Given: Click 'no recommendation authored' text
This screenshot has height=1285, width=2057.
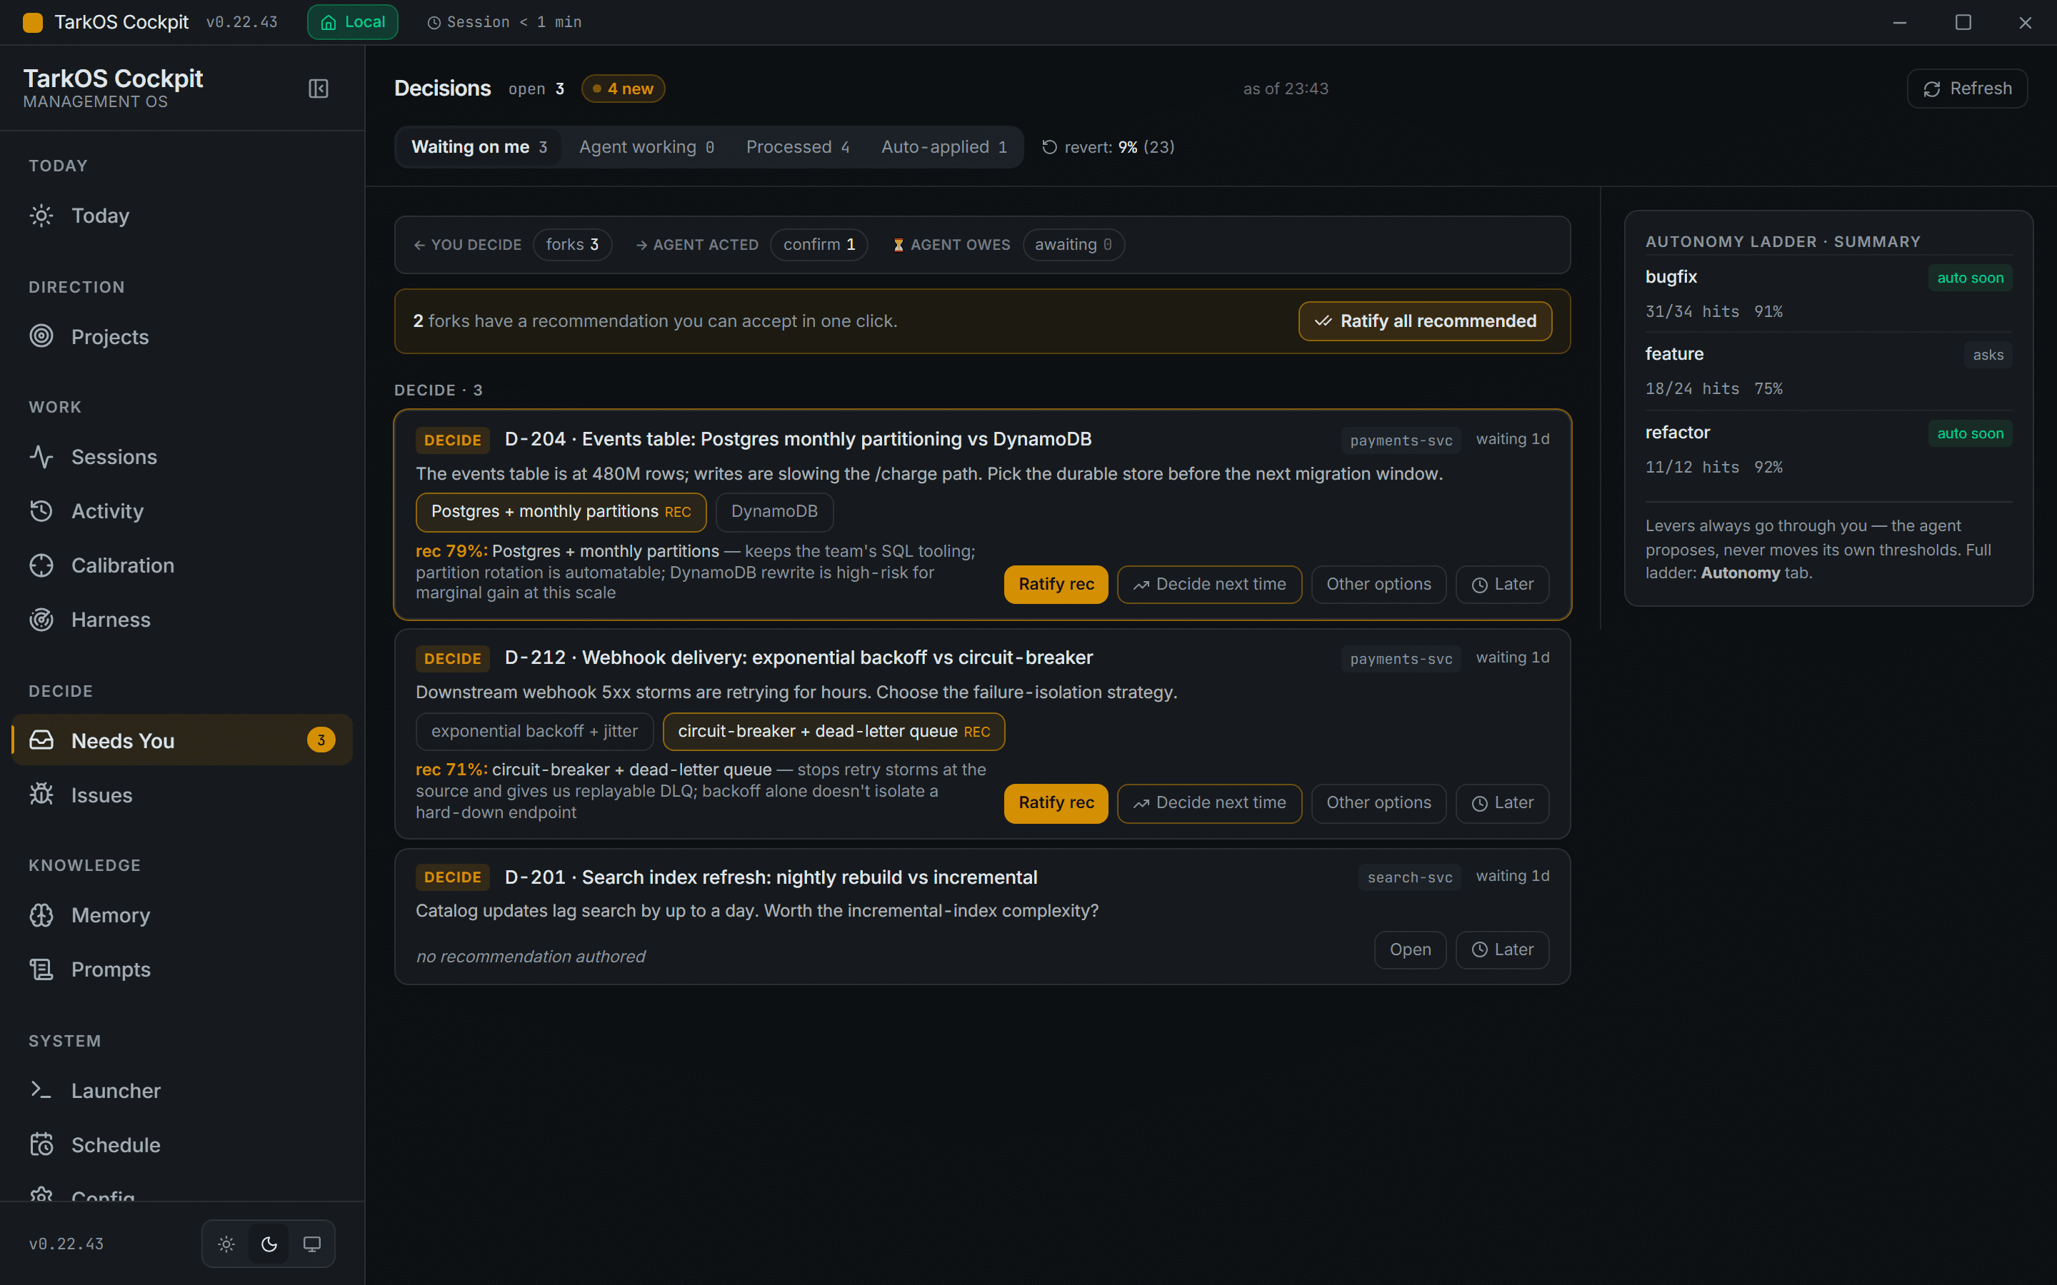Looking at the screenshot, I should (x=531, y=957).
